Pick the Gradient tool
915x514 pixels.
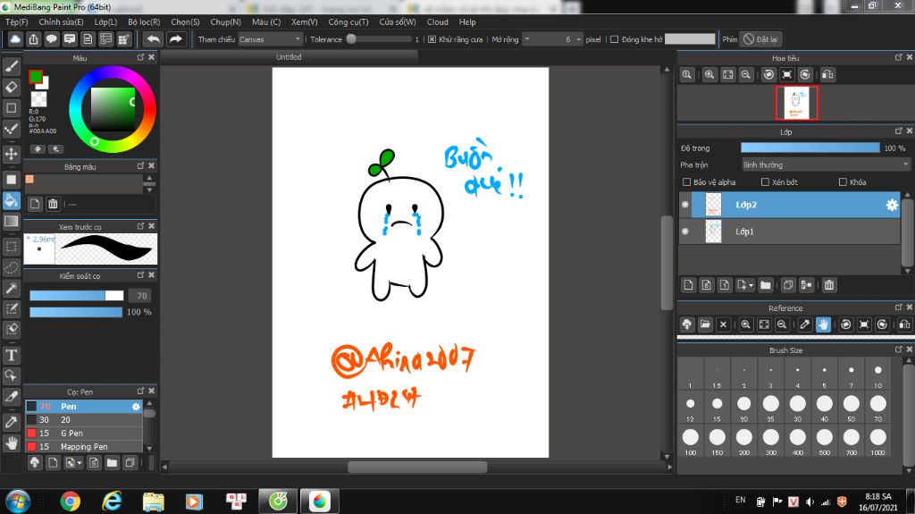12,221
